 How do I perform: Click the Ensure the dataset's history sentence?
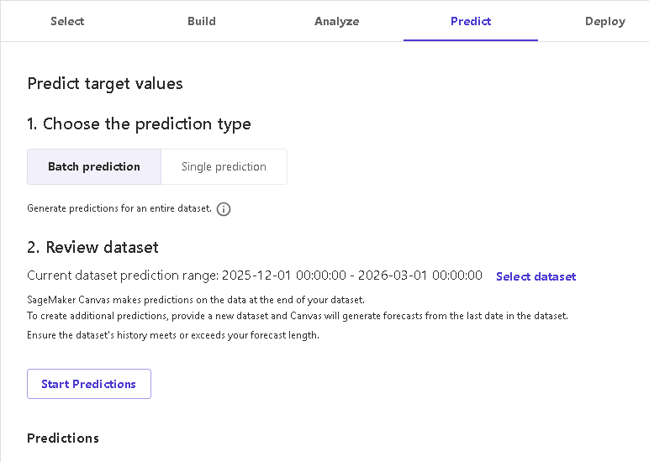(173, 335)
